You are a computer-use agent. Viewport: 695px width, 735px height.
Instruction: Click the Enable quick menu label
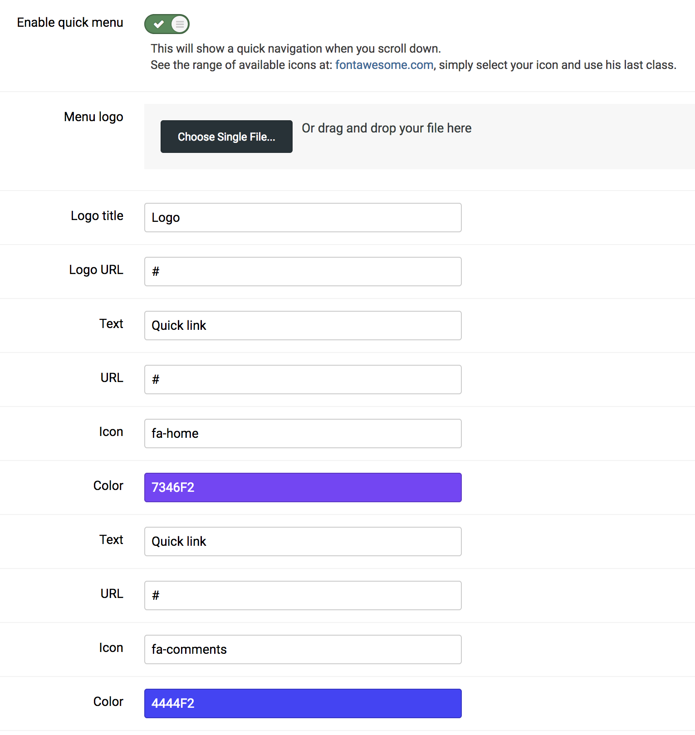pyautogui.click(x=70, y=23)
